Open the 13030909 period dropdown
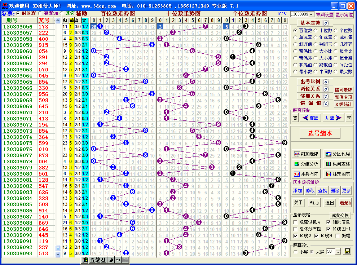The height and width of the screenshot is (265, 357). tap(311, 14)
